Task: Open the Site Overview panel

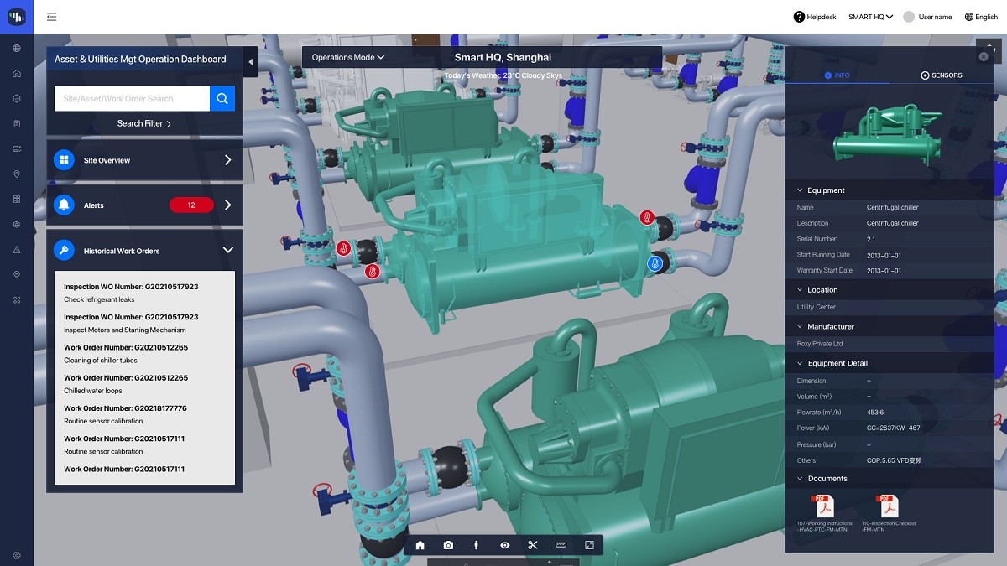Action: coord(144,160)
